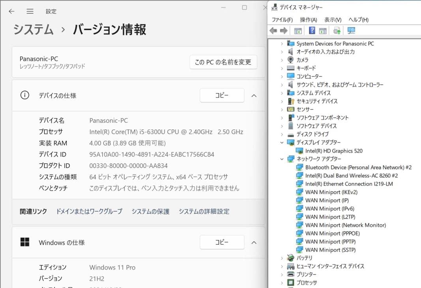Open システムの保護 link
This screenshot has height=288, width=421.
point(150,211)
